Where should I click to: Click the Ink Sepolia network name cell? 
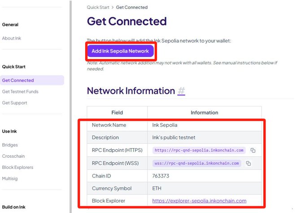pyautogui.click(x=165, y=125)
